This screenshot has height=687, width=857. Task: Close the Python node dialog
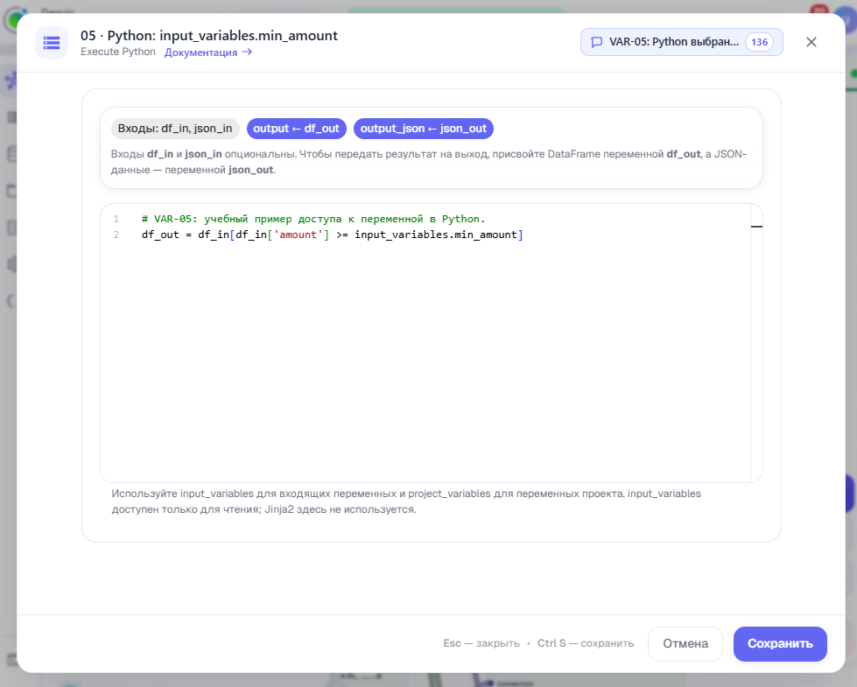click(811, 42)
